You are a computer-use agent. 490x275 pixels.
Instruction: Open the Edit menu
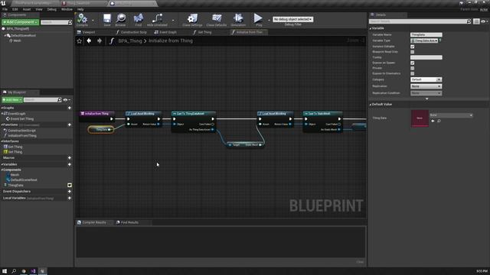tap(15, 9)
